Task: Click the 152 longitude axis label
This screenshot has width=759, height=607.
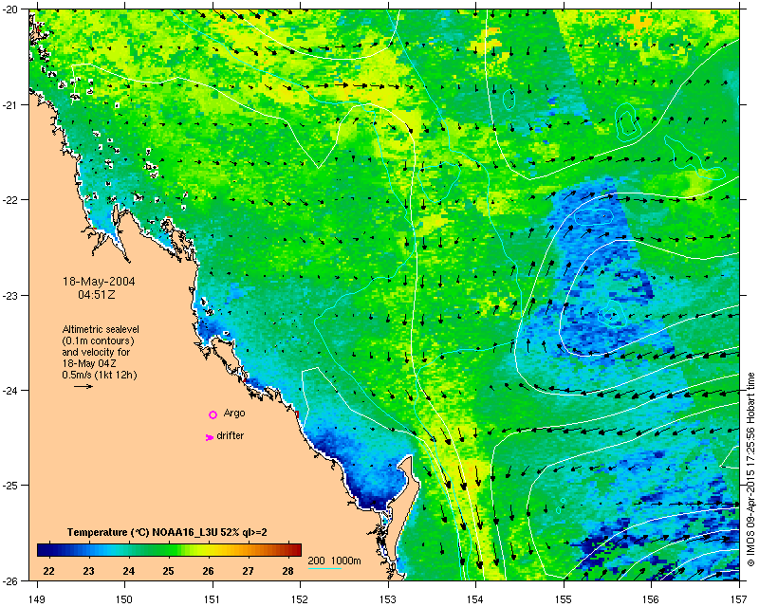Action: 300,599
